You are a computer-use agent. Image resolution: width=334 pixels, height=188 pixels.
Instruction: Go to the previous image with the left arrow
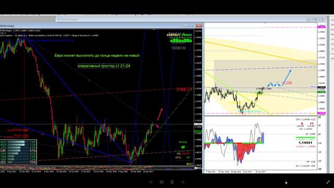pos(151,182)
